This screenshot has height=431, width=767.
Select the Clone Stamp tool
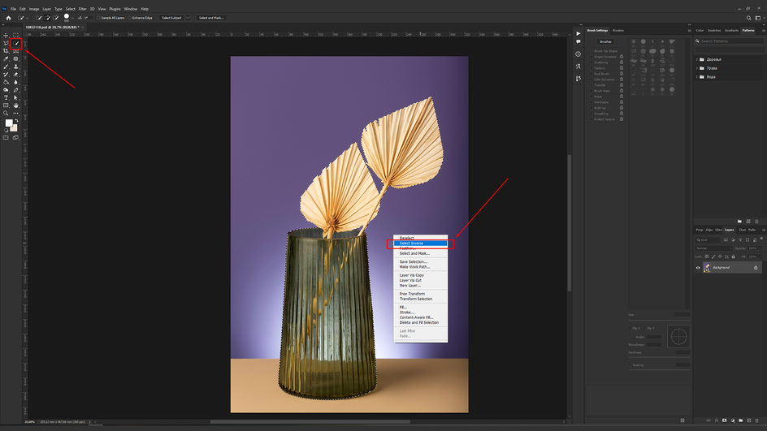tap(15, 67)
